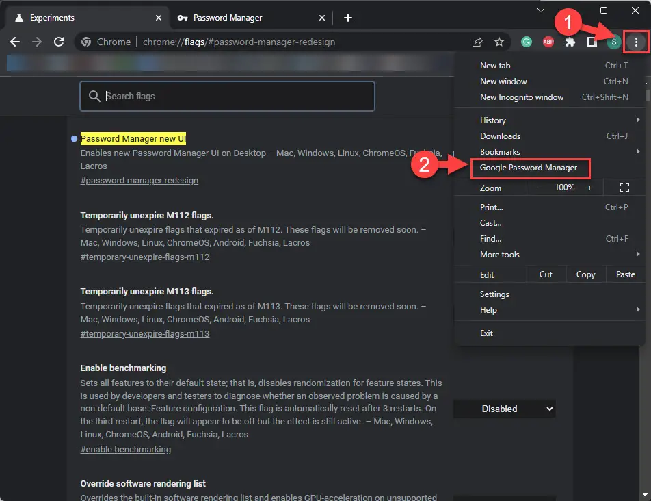This screenshot has height=501, width=651.
Task: Click the search magnifier icon in flags box
Action: (94, 97)
